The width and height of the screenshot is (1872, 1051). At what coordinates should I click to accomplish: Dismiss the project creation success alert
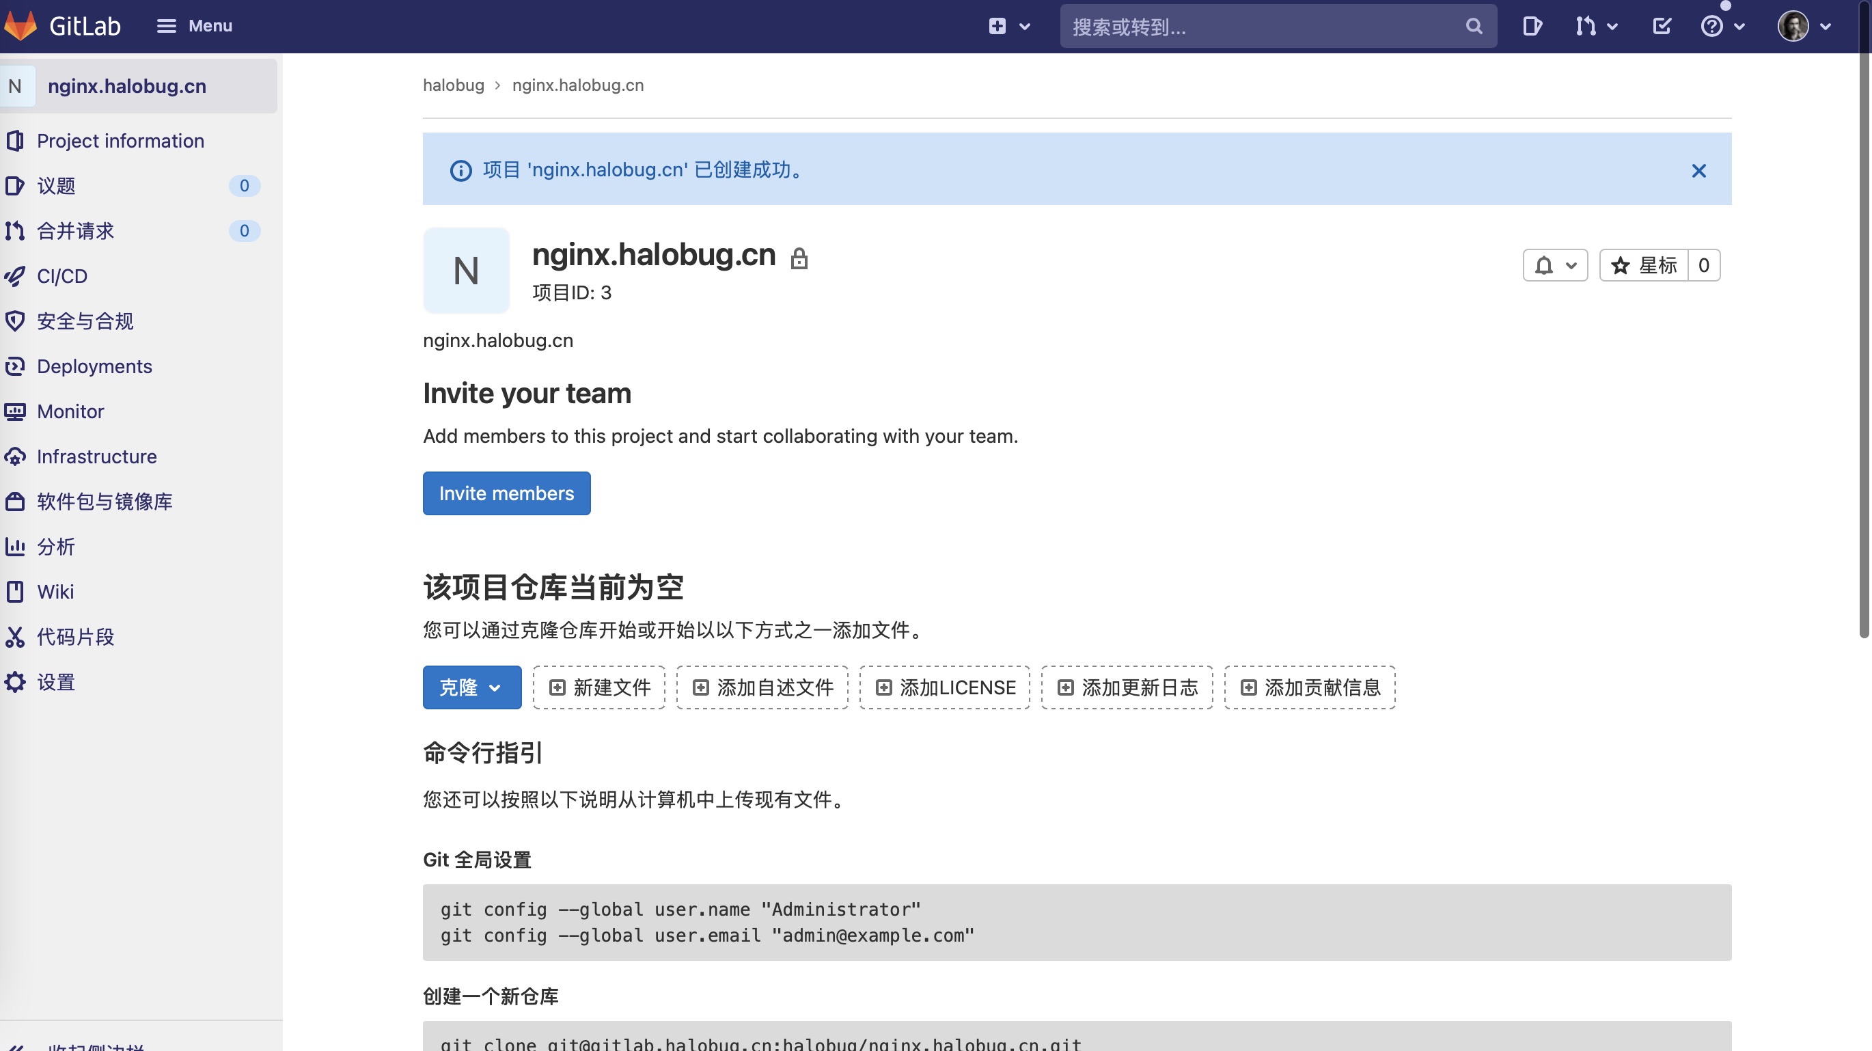pos(1698,169)
